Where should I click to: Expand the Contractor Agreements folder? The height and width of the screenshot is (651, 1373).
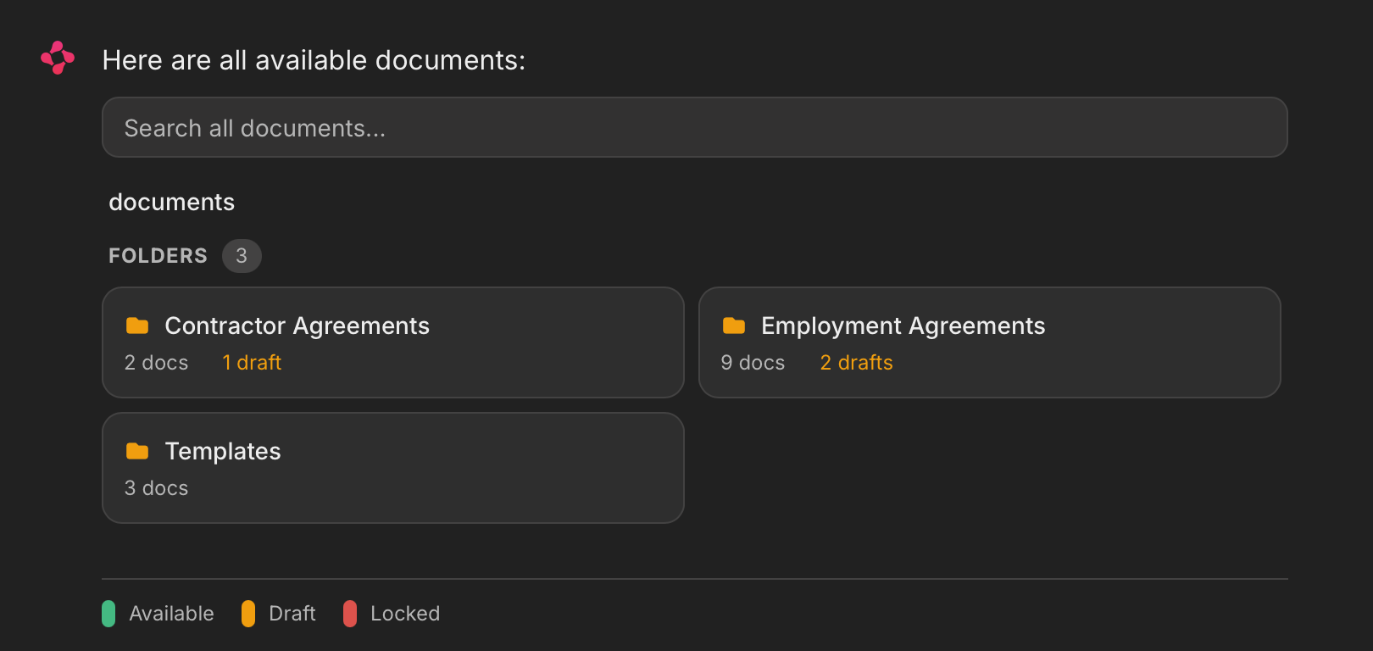(392, 342)
